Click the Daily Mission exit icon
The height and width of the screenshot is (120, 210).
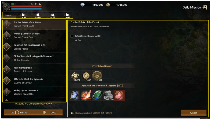pos(205,7)
